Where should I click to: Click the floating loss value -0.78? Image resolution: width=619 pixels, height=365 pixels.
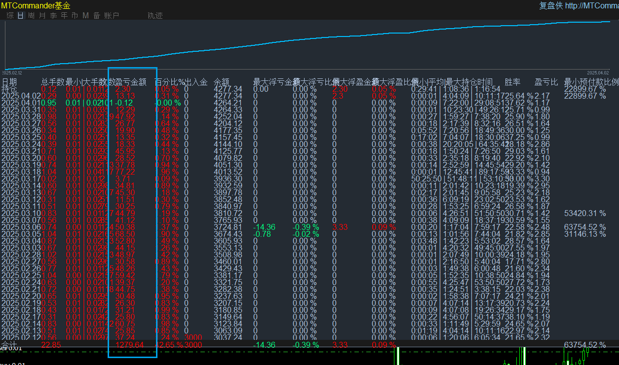(x=262, y=234)
